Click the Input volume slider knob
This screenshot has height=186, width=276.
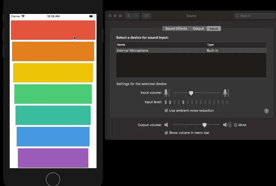[191, 93]
